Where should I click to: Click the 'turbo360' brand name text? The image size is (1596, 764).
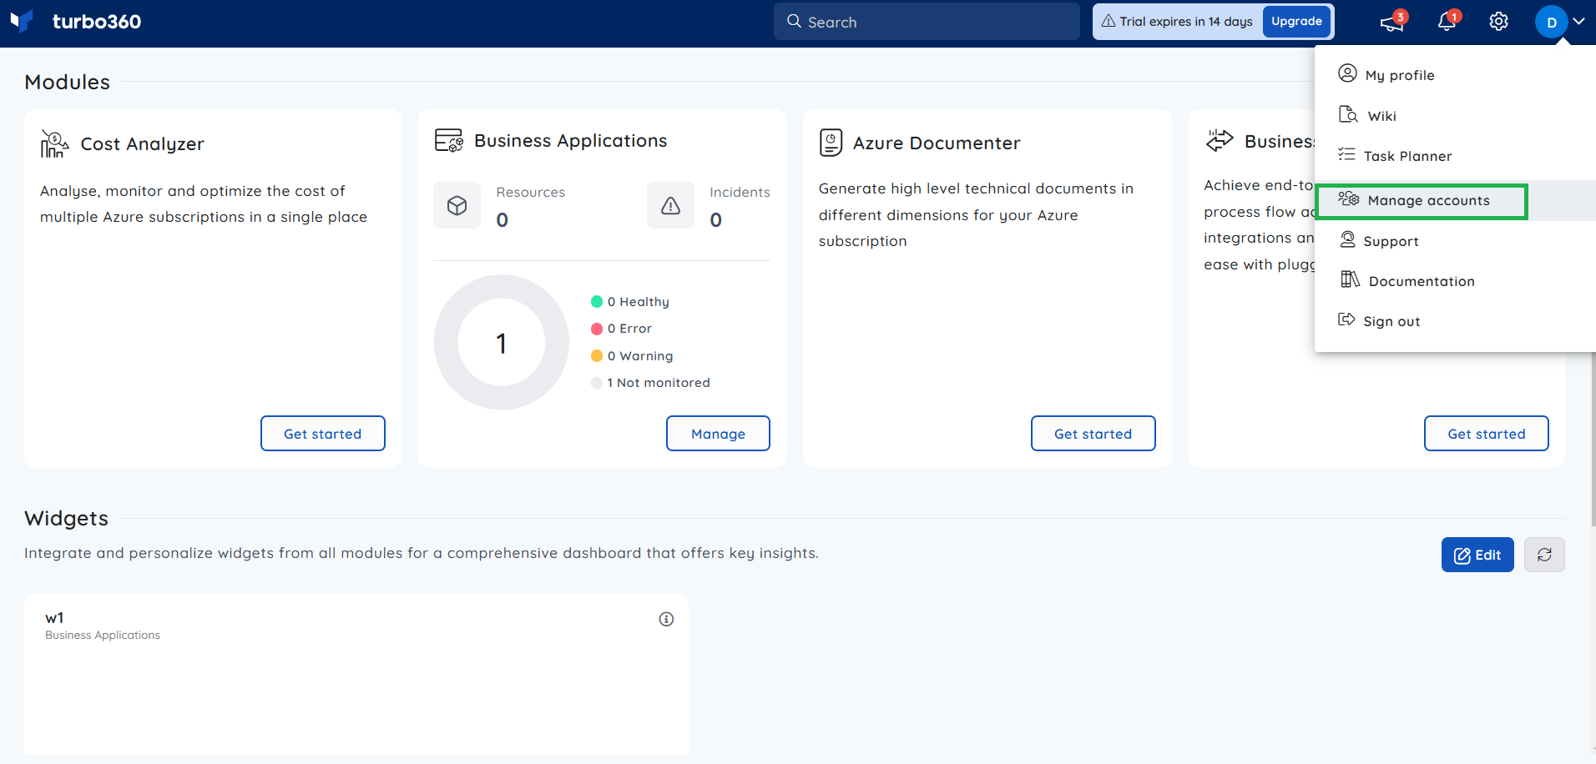[97, 22]
